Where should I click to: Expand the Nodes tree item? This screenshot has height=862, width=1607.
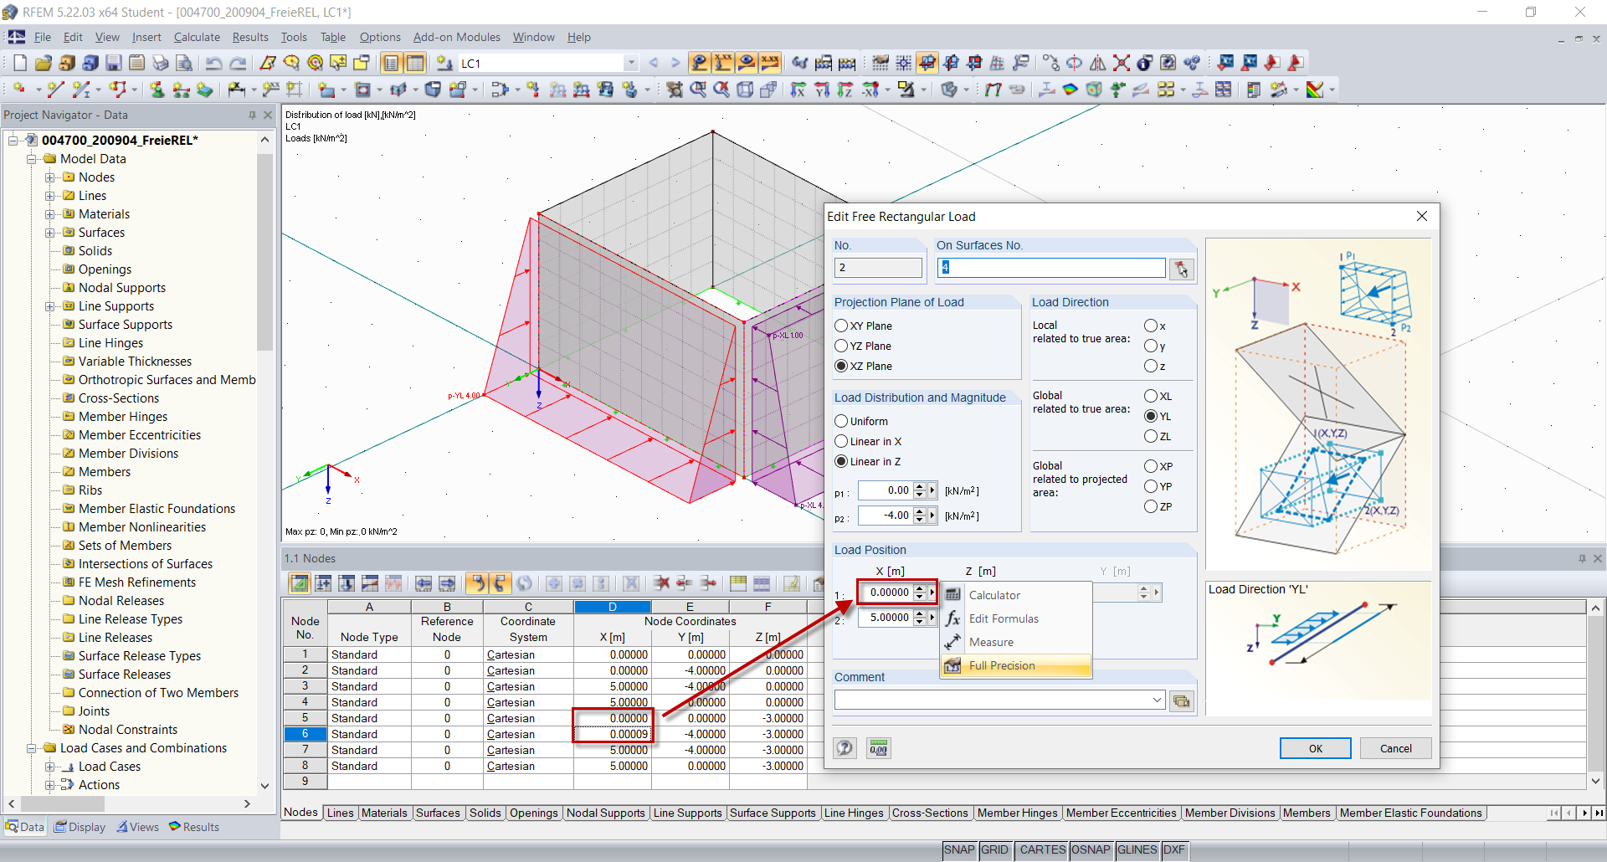pos(50,177)
